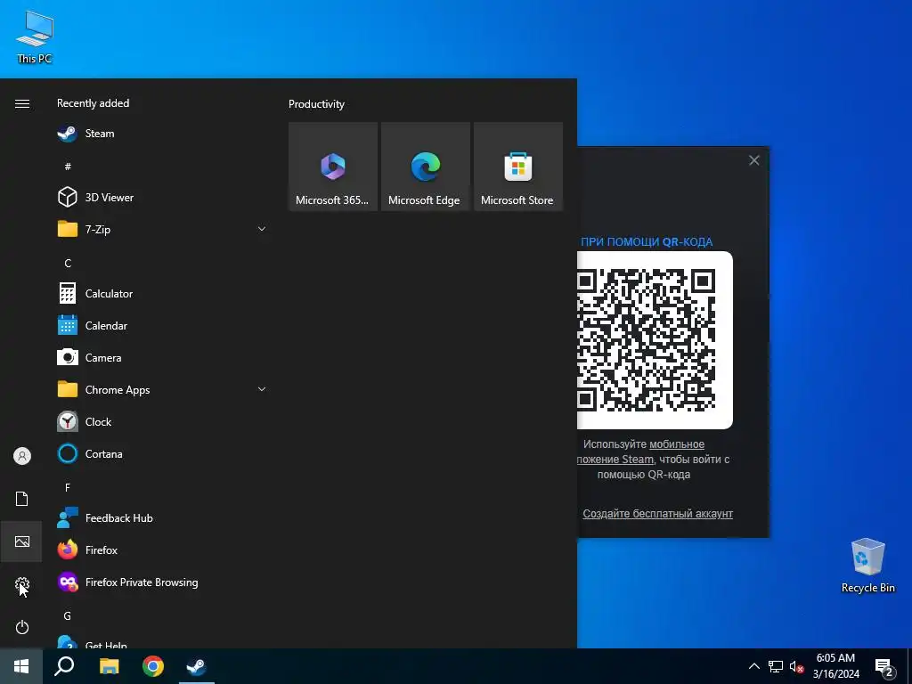Launch 3D Viewer app
912x684 pixels.
pyautogui.click(x=163, y=197)
